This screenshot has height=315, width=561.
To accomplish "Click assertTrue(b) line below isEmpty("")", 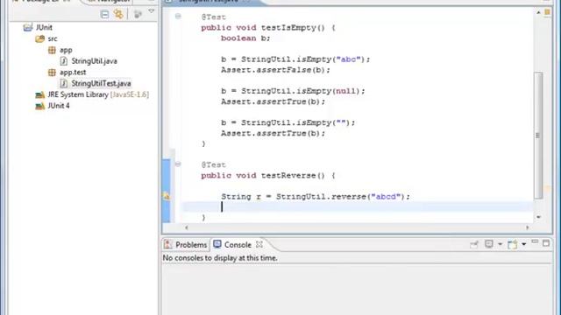I will click(x=273, y=133).
